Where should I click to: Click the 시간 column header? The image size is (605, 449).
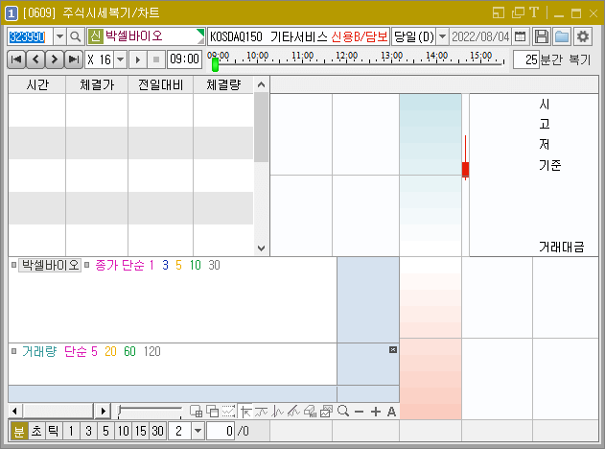pos(37,85)
